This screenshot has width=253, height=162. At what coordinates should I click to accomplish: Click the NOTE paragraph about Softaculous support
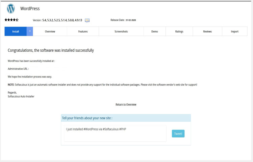pyautogui.click(x=103, y=85)
